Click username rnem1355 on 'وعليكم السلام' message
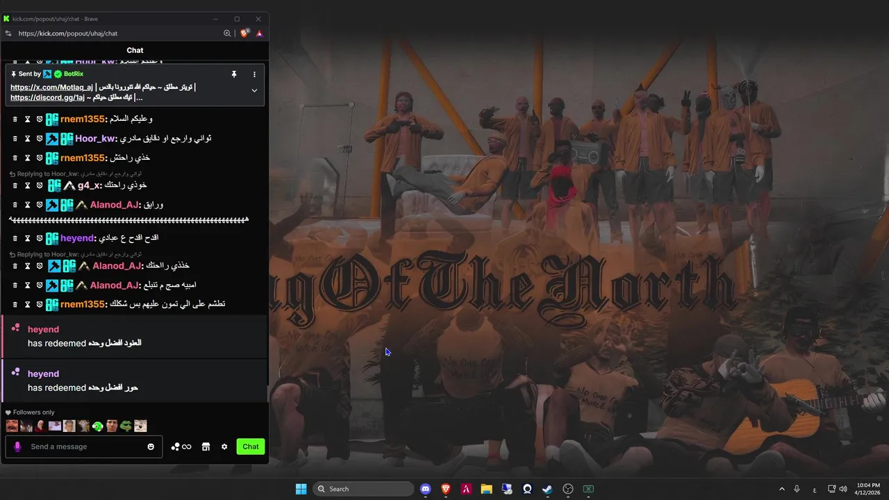Screen dimensions: 889x500 point(82,119)
